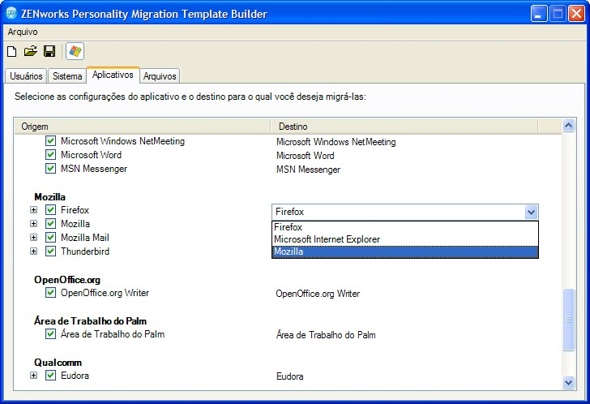Viewport: 590px width, 404px height.
Task: Click the scrollbar down arrow
Action: point(568,383)
